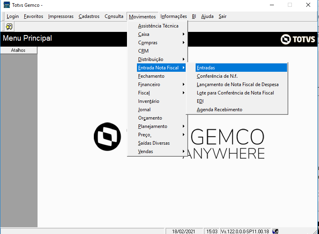Open the Impressoras menu

point(61,16)
